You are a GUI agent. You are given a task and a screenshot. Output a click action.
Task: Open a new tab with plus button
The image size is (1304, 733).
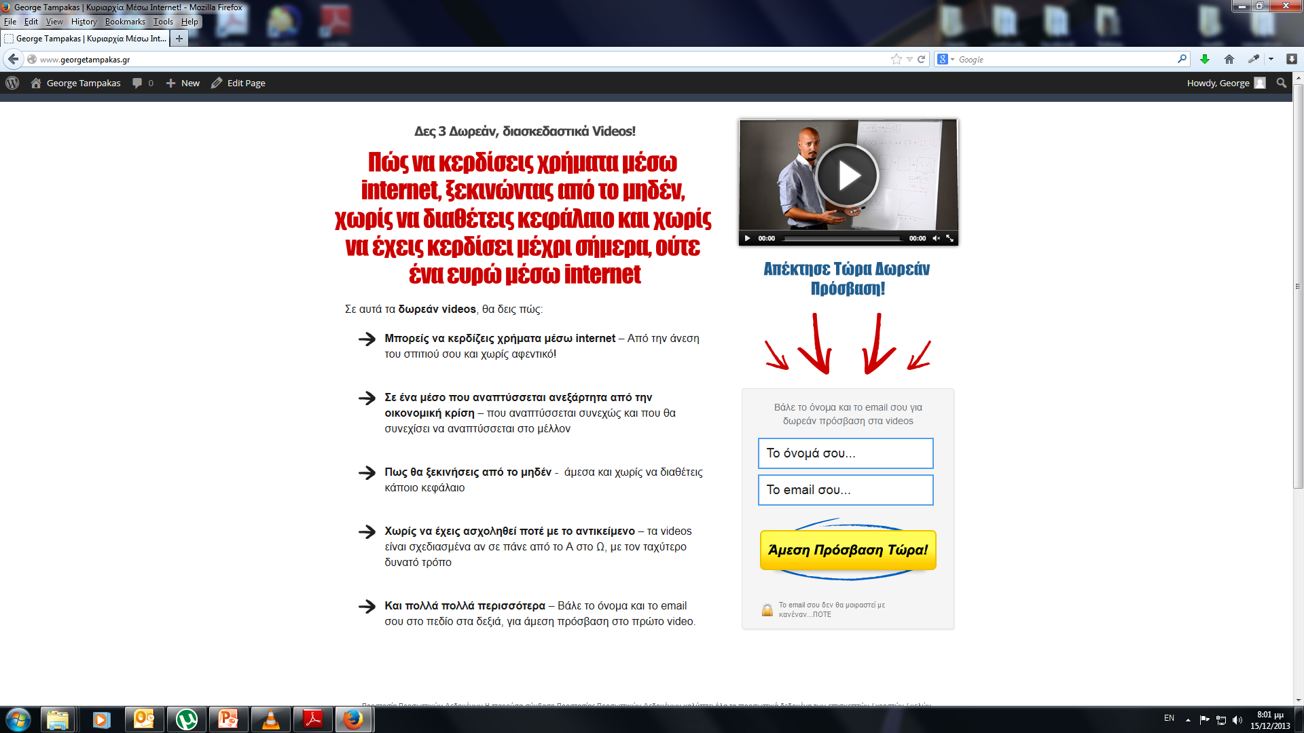pyautogui.click(x=179, y=39)
